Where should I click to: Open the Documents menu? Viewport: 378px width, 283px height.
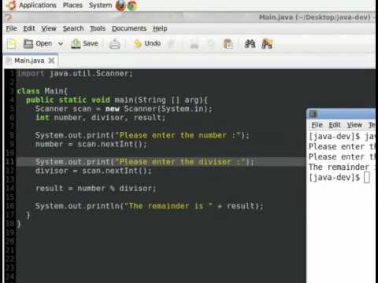click(x=129, y=28)
